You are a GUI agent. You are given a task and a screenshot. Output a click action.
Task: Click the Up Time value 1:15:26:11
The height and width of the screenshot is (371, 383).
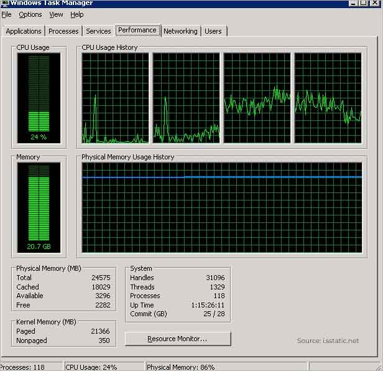point(208,305)
